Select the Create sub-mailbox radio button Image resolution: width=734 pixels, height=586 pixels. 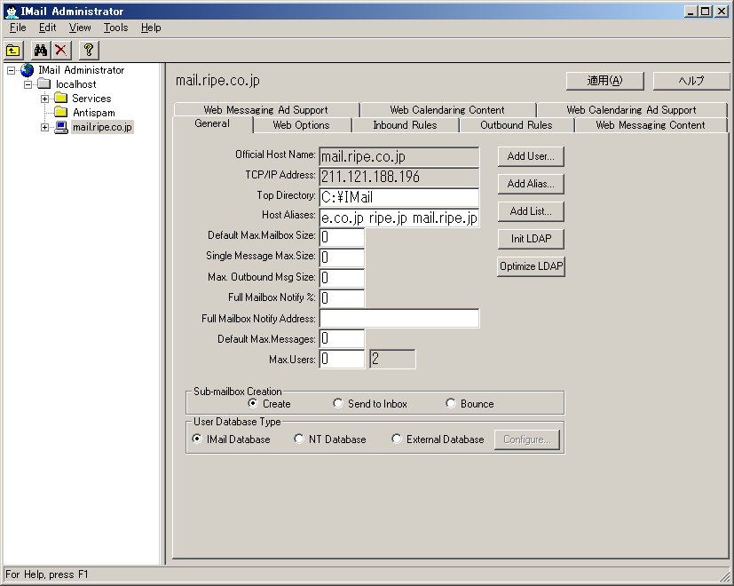pyautogui.click(x=253, y=403)
